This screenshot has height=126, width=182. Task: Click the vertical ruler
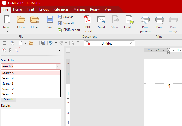[68, 92]
